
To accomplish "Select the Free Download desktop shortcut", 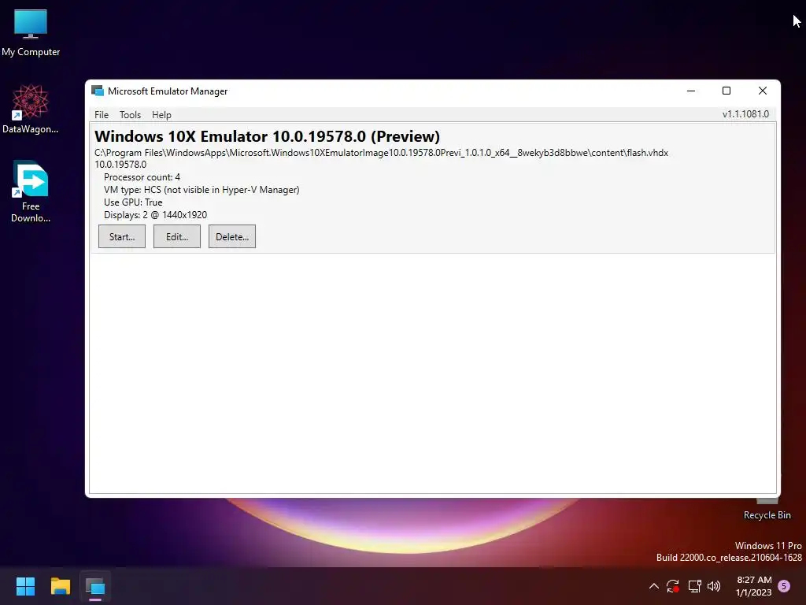I will pyautogui.click(x=31, y=191).
